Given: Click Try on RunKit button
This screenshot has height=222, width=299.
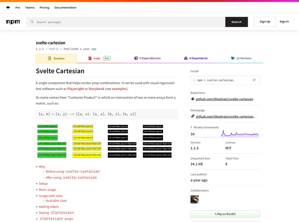Looking at the screenshot, I should (x=225, y=214).
